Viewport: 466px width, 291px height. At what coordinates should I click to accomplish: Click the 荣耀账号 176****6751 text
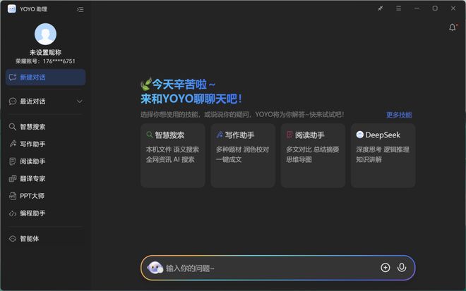[x=45, y=61]
